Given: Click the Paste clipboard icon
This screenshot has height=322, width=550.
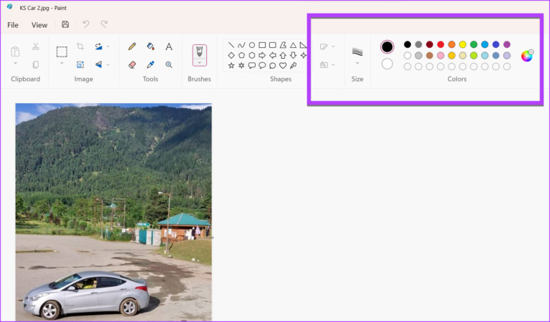Looking at the screenshot, I should [x=15, y=52].
